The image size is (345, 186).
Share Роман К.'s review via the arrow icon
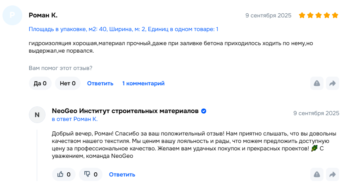pos(332,83)
